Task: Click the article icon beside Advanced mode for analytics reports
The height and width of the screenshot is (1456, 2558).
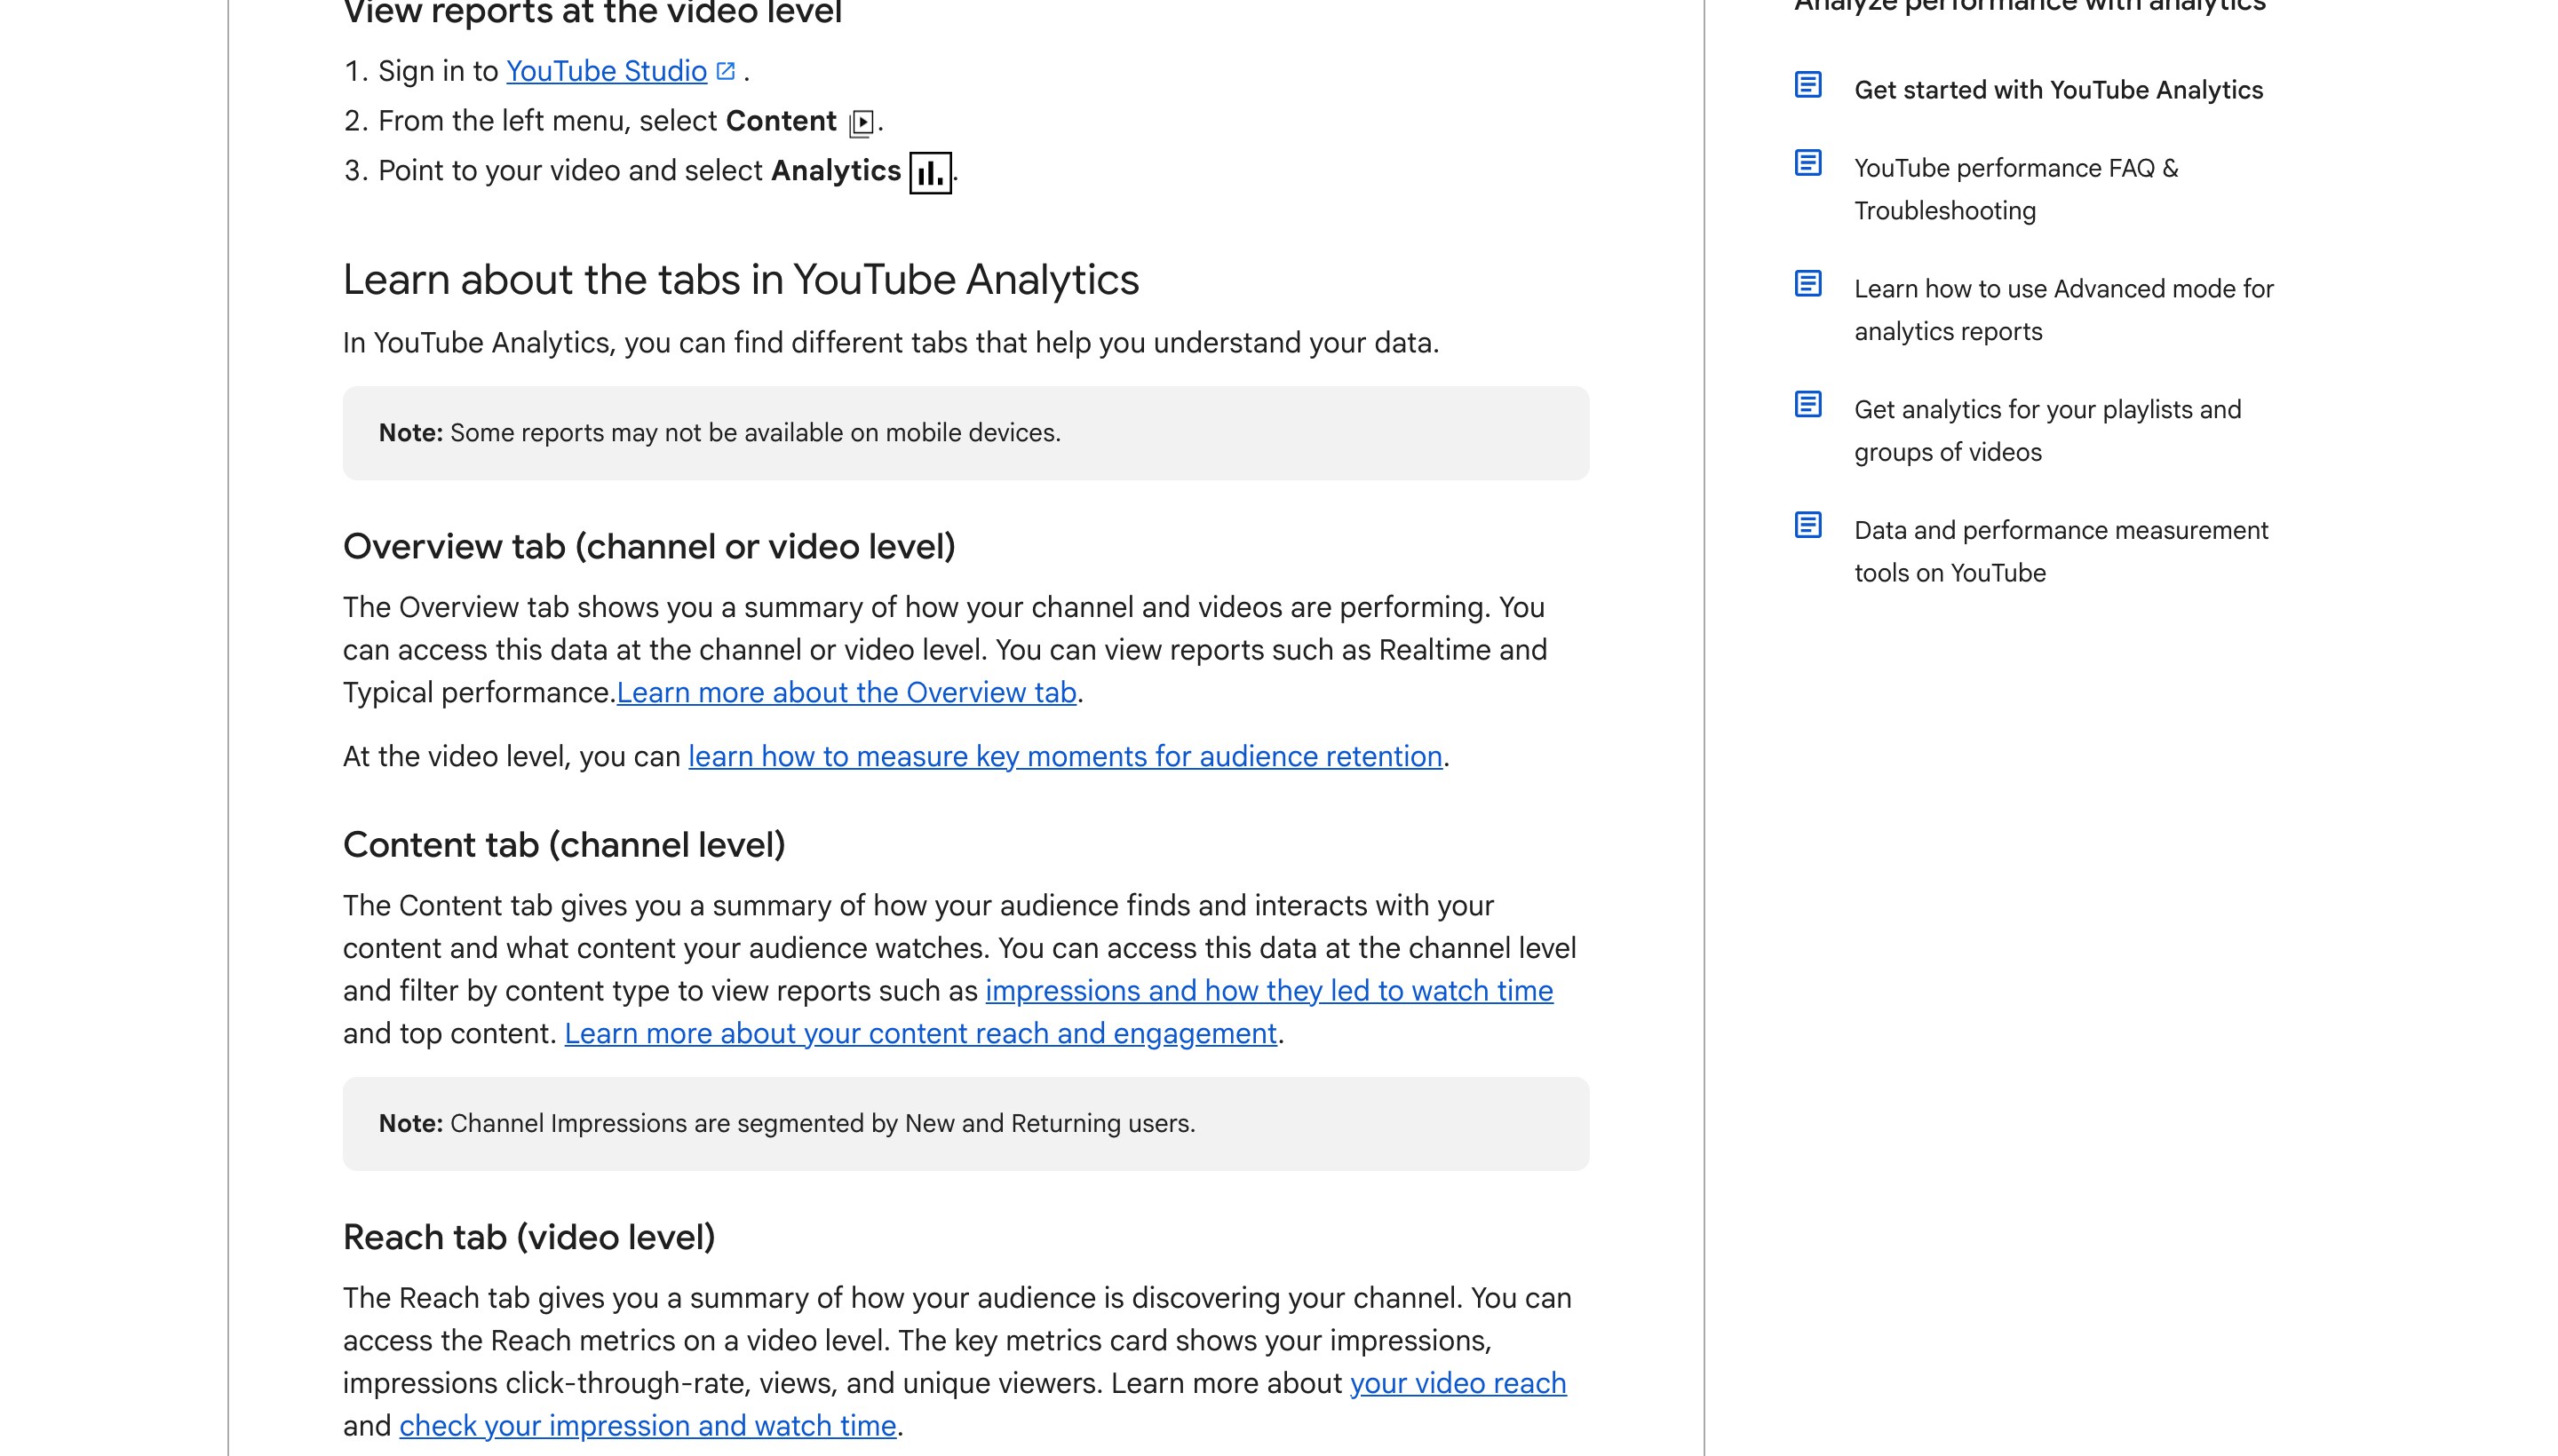Action: [1807, 284]
